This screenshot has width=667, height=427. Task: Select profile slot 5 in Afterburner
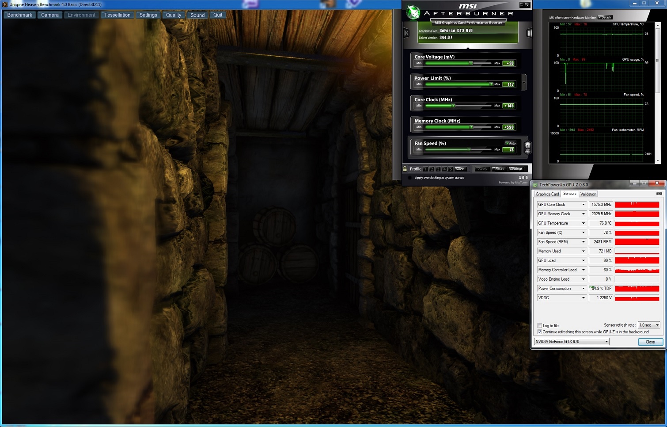(451, 169)
